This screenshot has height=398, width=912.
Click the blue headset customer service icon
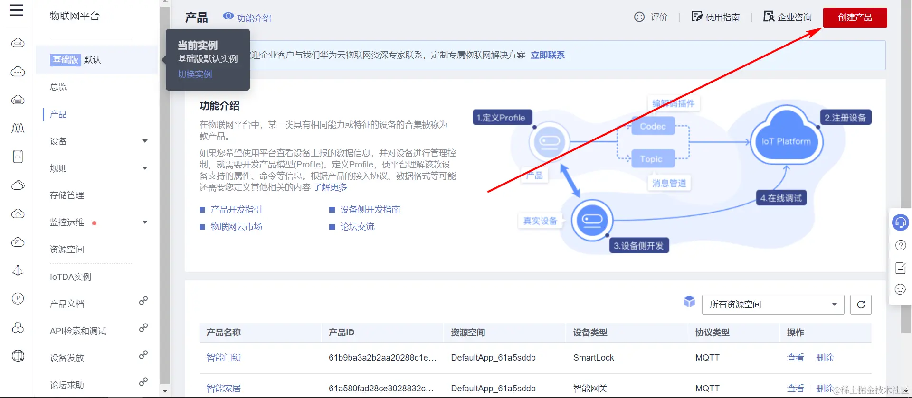pos(900,222)
